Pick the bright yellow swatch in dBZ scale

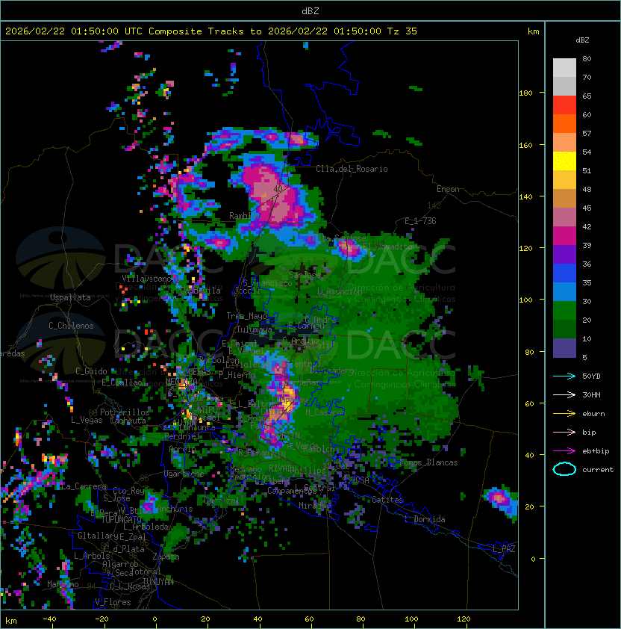click(x=564, y=161)
